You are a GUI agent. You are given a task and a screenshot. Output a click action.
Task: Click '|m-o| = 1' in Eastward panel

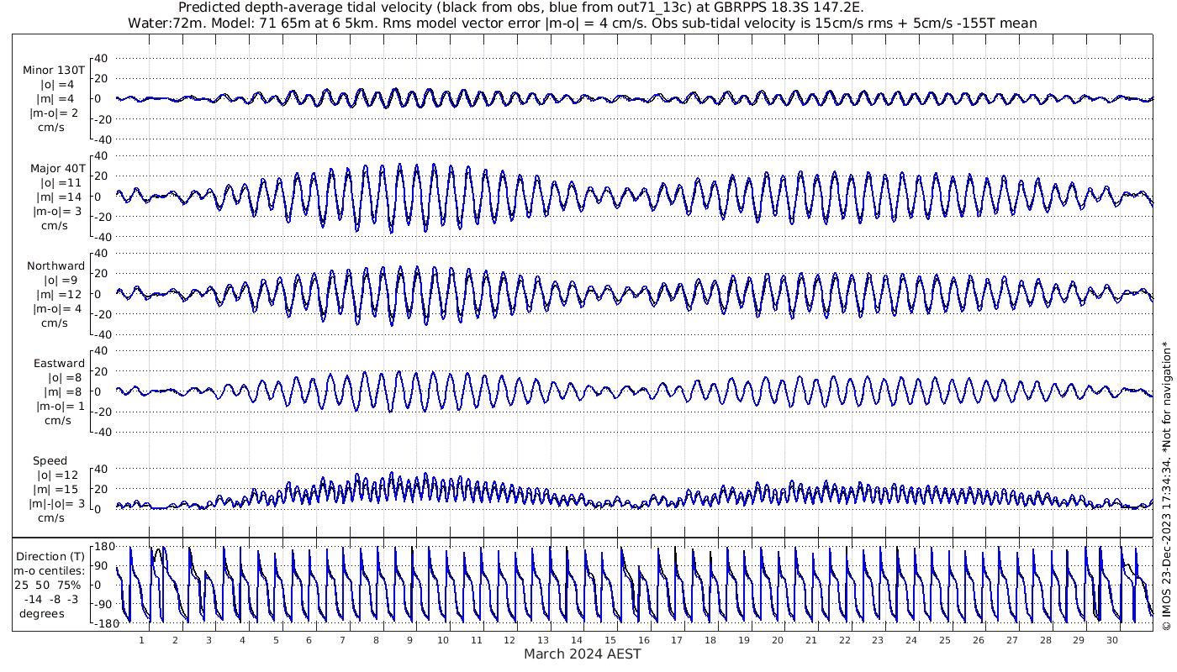click(59, 406)
